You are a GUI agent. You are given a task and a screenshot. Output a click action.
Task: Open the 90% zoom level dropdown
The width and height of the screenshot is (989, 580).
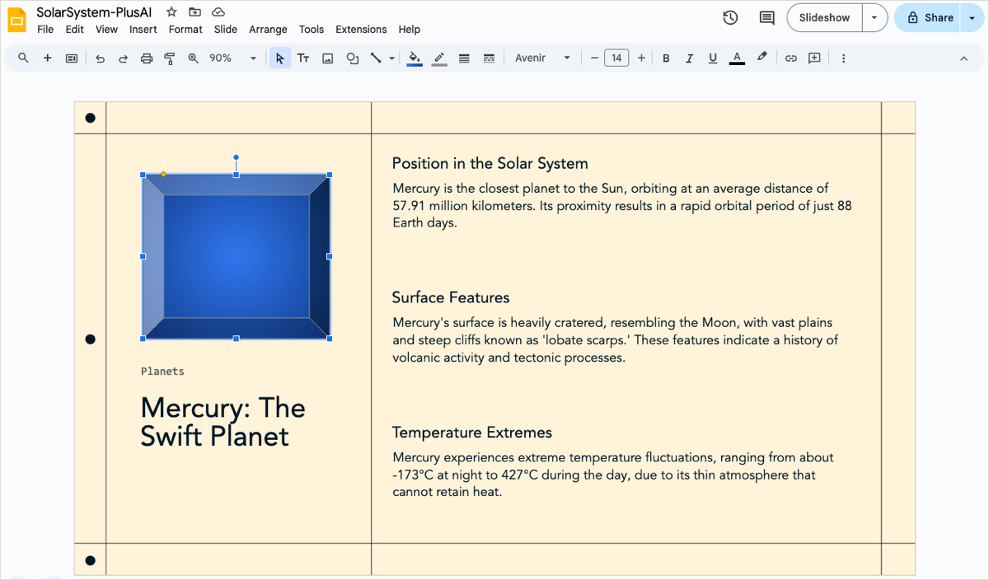point(233,58)
